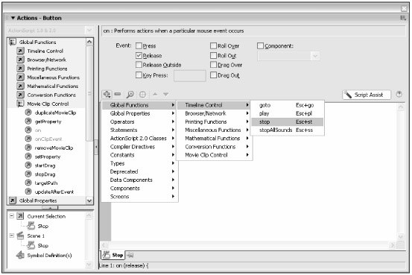
Task: Open the Deprecated menu entry
Action: click(x=140, y=171)
